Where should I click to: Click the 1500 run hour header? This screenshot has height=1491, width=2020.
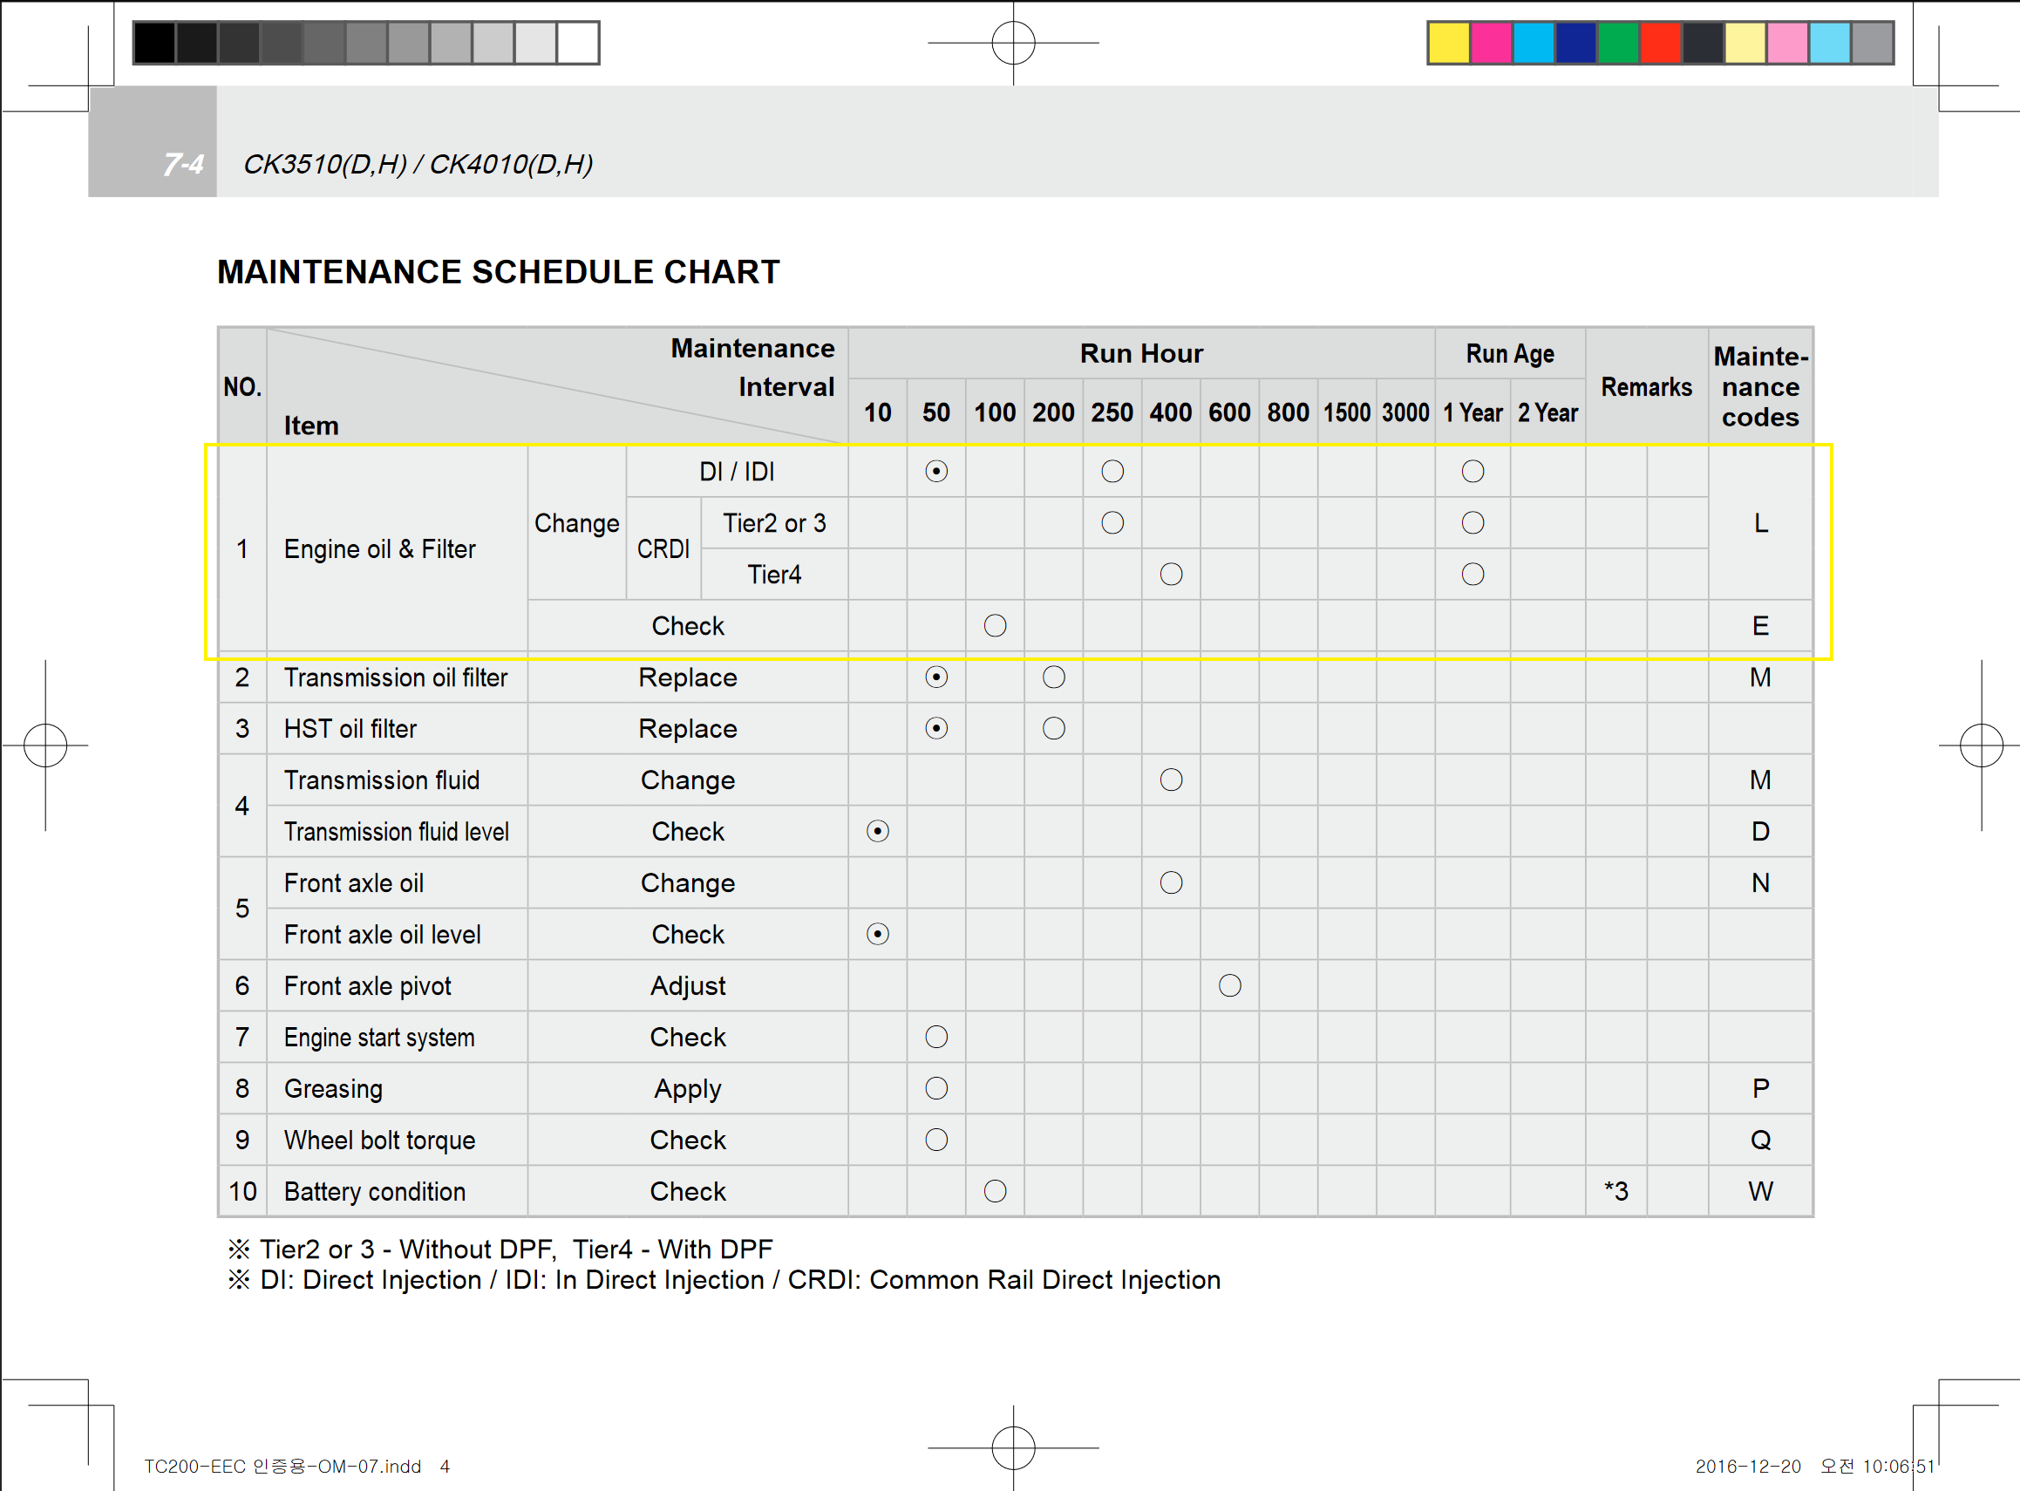(x=1347, y=412)
